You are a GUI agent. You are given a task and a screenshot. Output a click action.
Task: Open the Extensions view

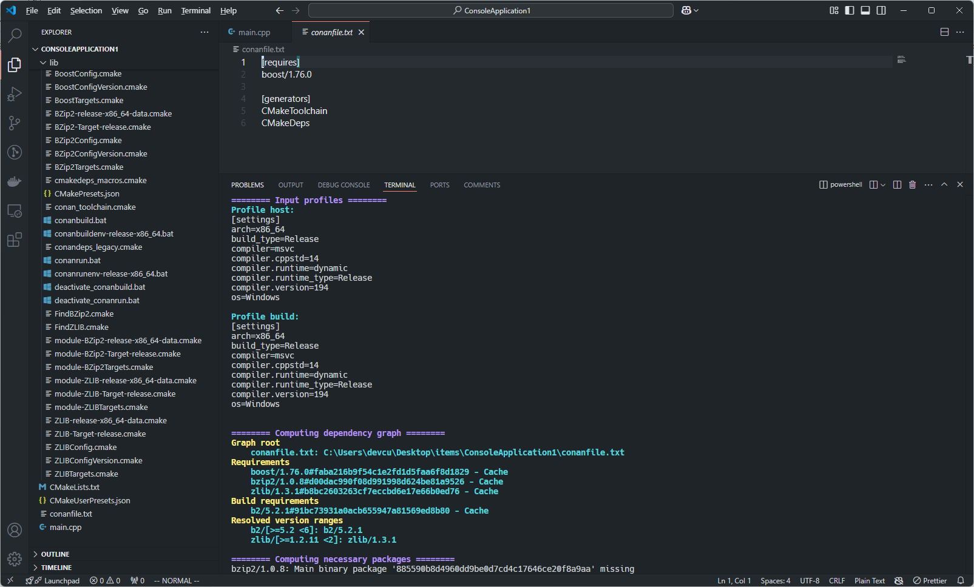15,240
